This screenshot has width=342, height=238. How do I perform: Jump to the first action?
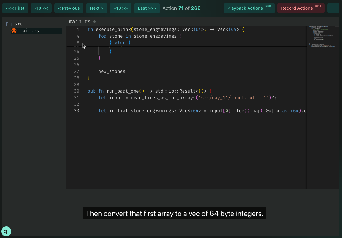(x=15, y=8)
